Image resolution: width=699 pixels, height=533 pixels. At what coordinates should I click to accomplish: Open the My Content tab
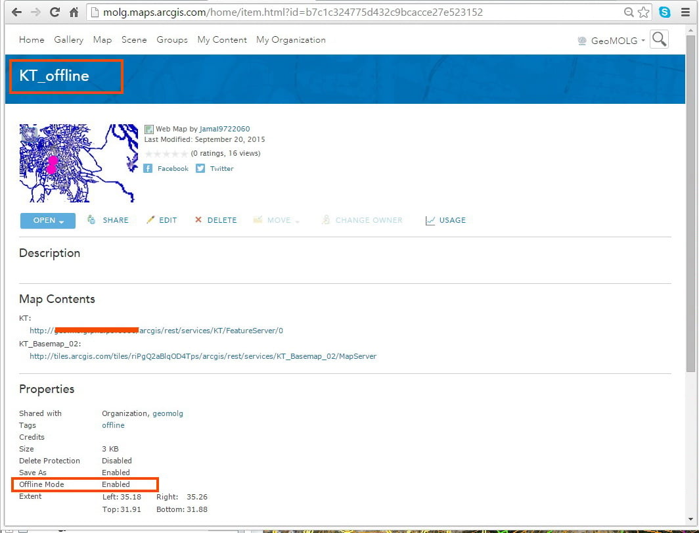coord(222,39)
